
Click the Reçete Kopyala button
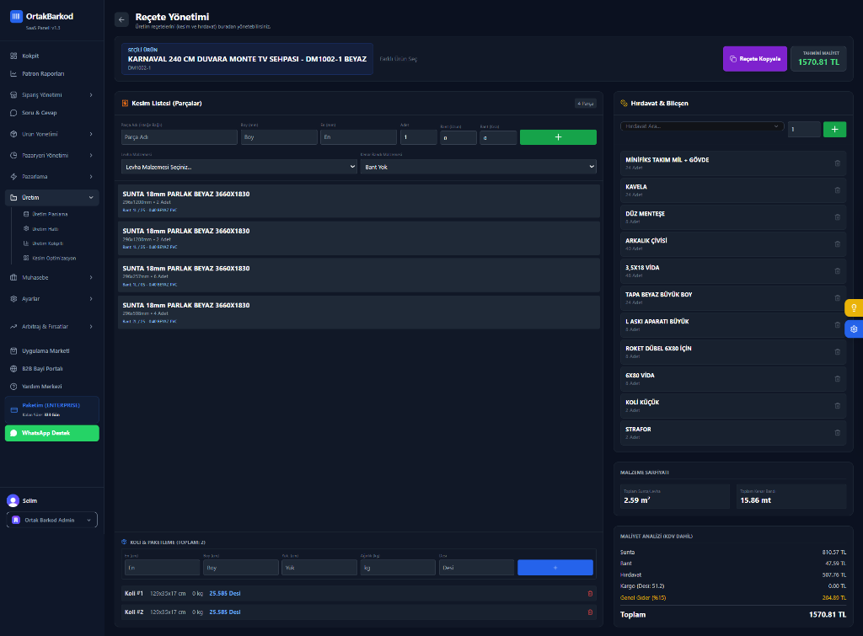754,59
